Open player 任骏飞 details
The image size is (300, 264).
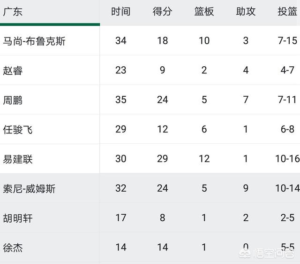(18, 130)
